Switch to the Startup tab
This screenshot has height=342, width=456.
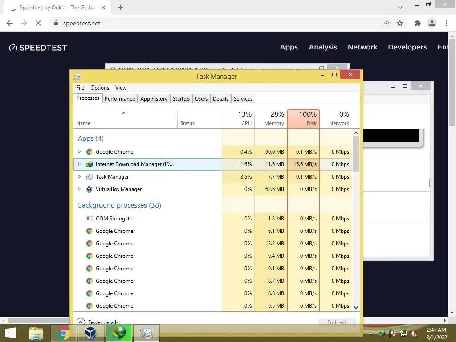(181, 98)
